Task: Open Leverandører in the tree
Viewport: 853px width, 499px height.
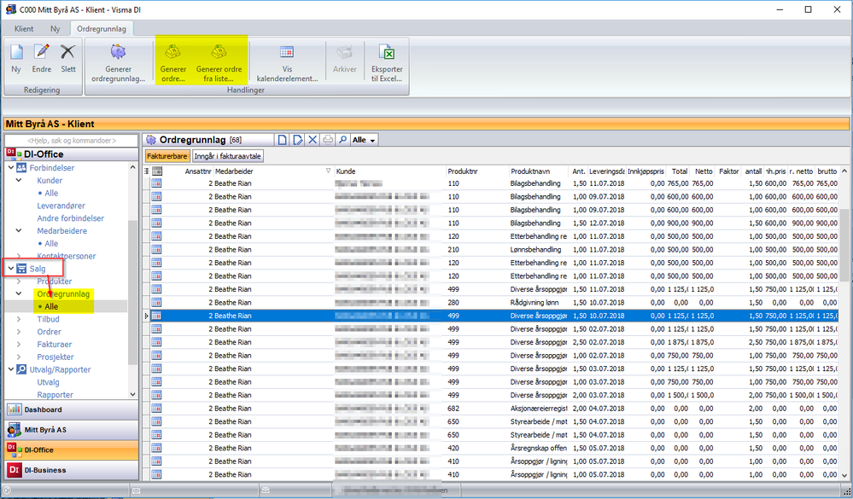Action: (x=61, y=206)
